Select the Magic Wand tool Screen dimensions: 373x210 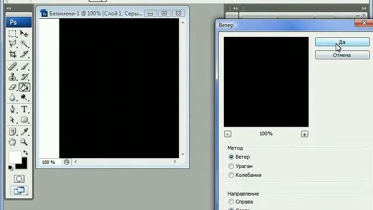click(x=24, y=44)
